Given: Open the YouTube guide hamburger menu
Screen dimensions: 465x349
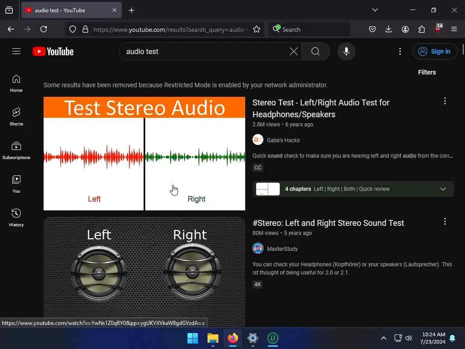Looking at the screenshot, I should pyautogui.click(x=16, y=51).
